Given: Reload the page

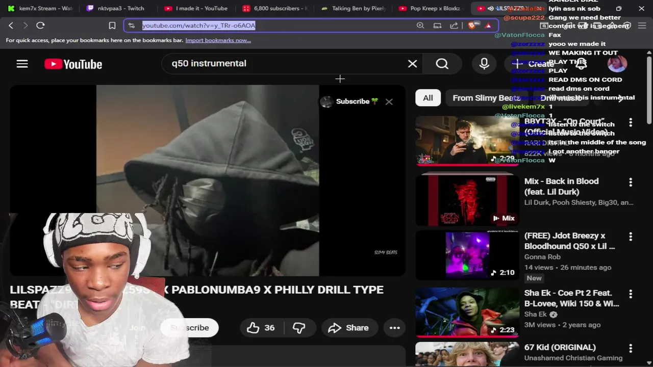Looking at the screenshot, I should pyautogui.click(x=40, y=25).
